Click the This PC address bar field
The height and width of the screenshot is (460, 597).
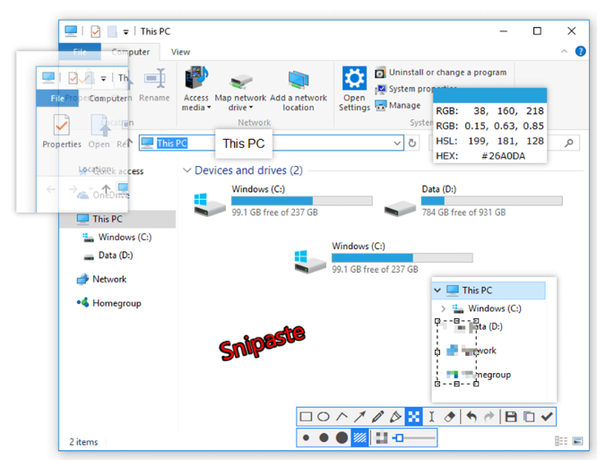click(x=271, y=143)
